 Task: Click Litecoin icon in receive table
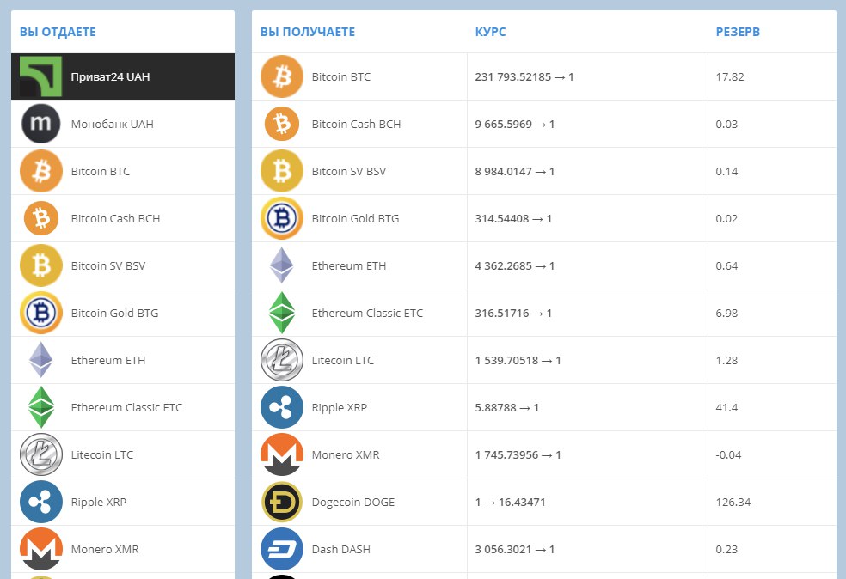point(282,360)
